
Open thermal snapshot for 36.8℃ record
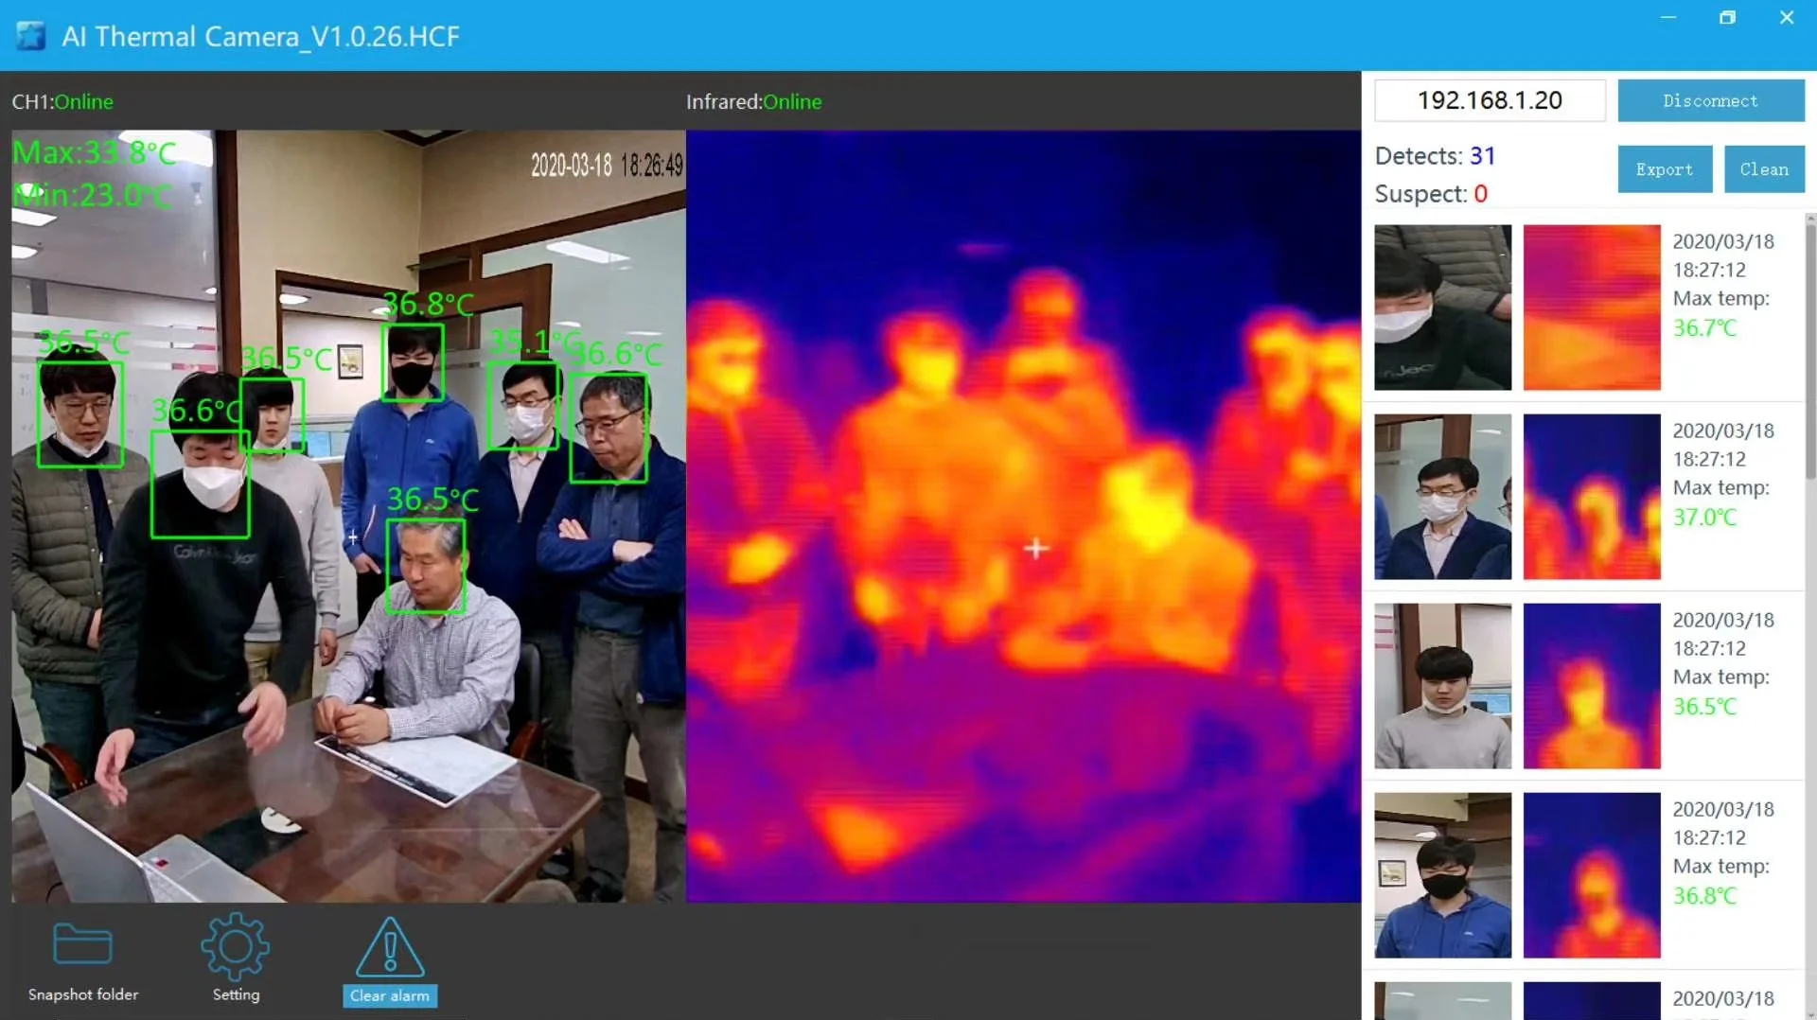(x=1592, y=875)
